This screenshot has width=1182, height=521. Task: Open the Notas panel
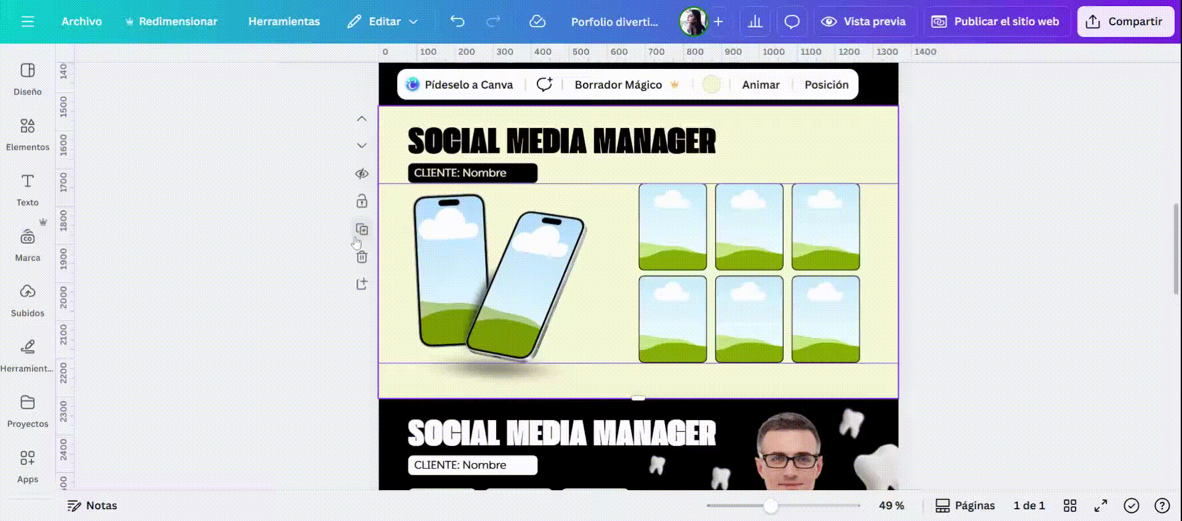pos(92,506)
